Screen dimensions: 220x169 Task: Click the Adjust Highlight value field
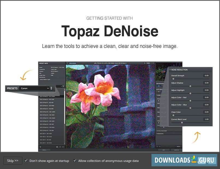point(206,90)
